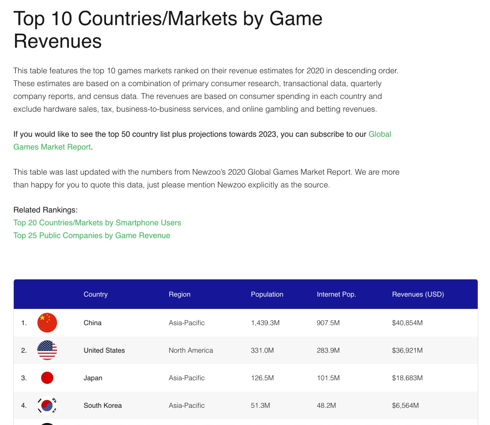This screenshot has width=490, height=425.
Task: Click the Internet Pop. column header
Action: pos(336,294)
